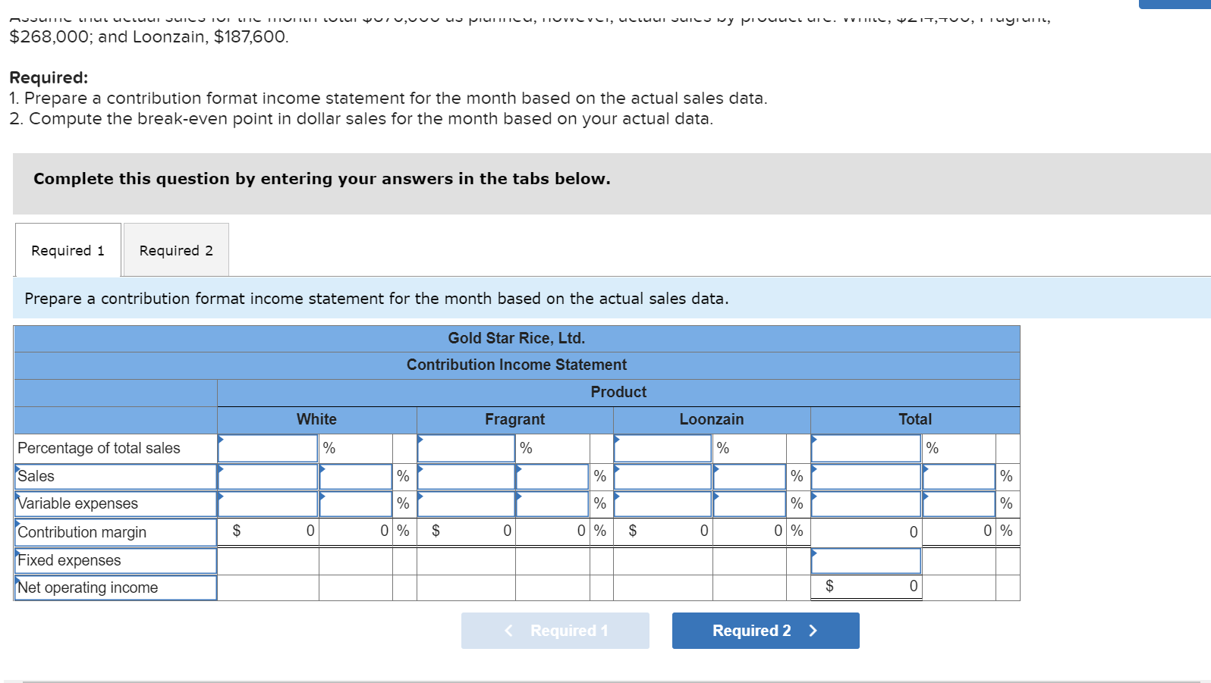Click the White Sales amount field
The image size is (1211, 683).
(268, 477)
